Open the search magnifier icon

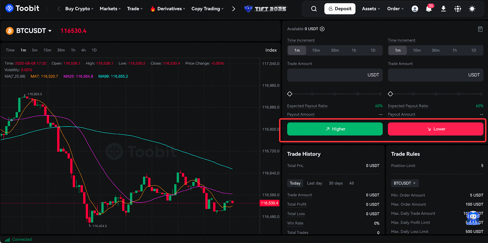coord(314,9)
